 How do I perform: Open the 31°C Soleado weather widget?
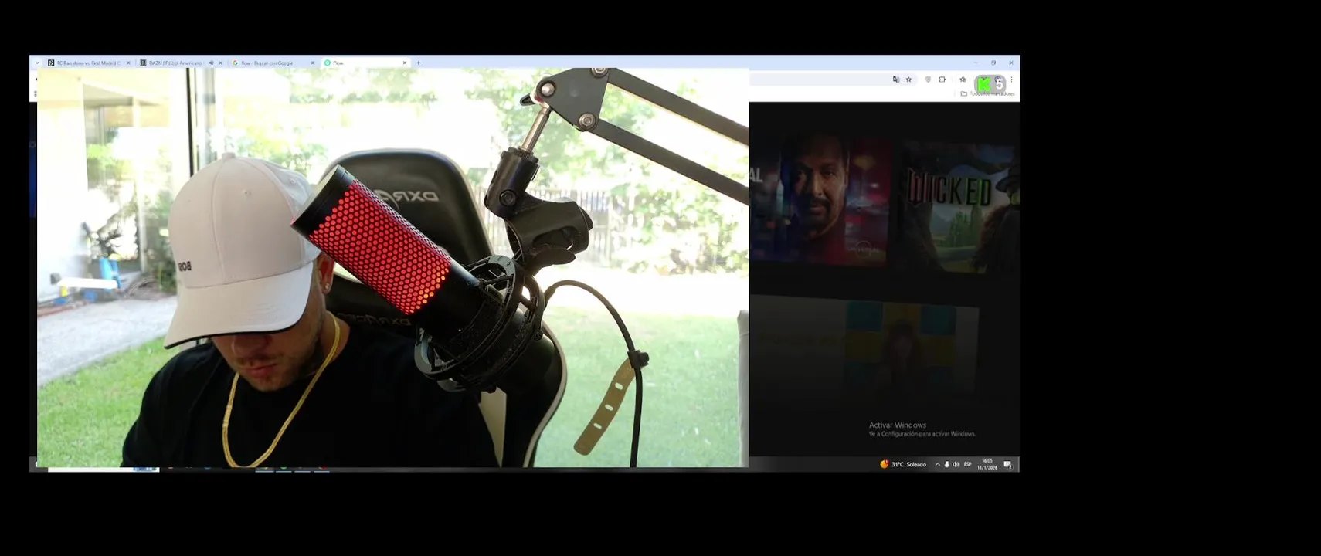click(x=903, y=464)
